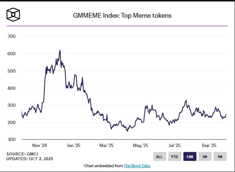The height and width of the screenshot is (172, 235).
Task: Click the Jul '25 x-axis label
Action: tap(174, 145)
